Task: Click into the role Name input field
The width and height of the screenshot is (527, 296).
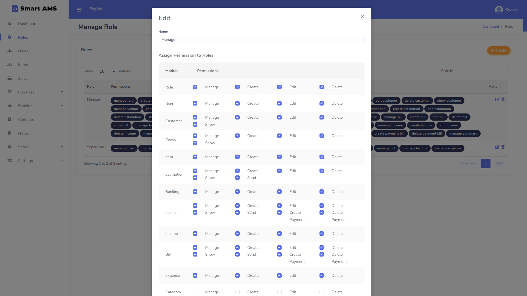Action: click(261, 40)
